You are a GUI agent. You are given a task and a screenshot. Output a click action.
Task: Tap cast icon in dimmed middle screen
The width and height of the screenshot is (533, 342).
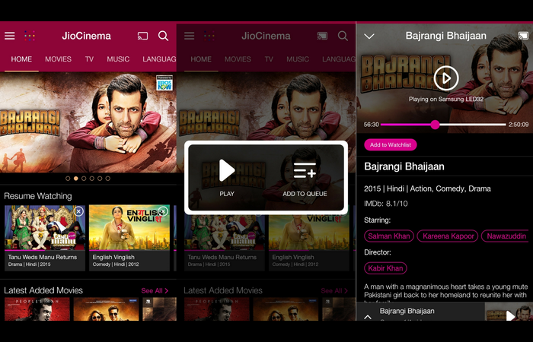(x=322, y=36)
